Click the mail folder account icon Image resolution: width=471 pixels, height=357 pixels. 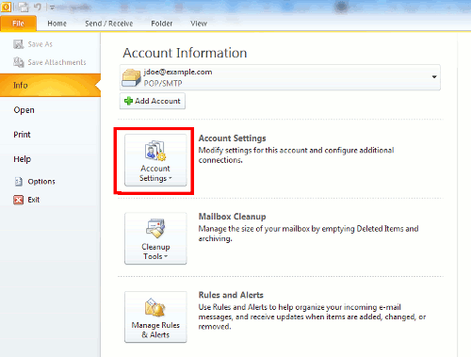pos(131,77)
